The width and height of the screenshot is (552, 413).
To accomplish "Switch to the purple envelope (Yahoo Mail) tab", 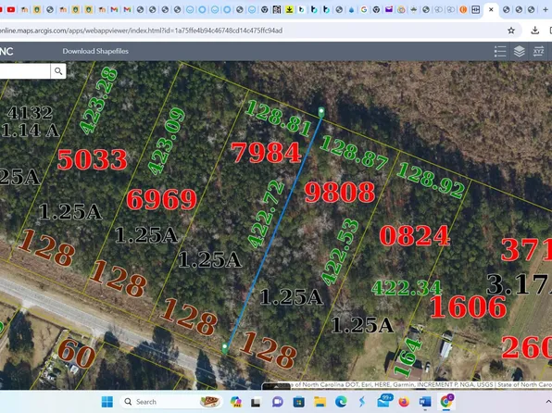I will click(x=389, y=10).
